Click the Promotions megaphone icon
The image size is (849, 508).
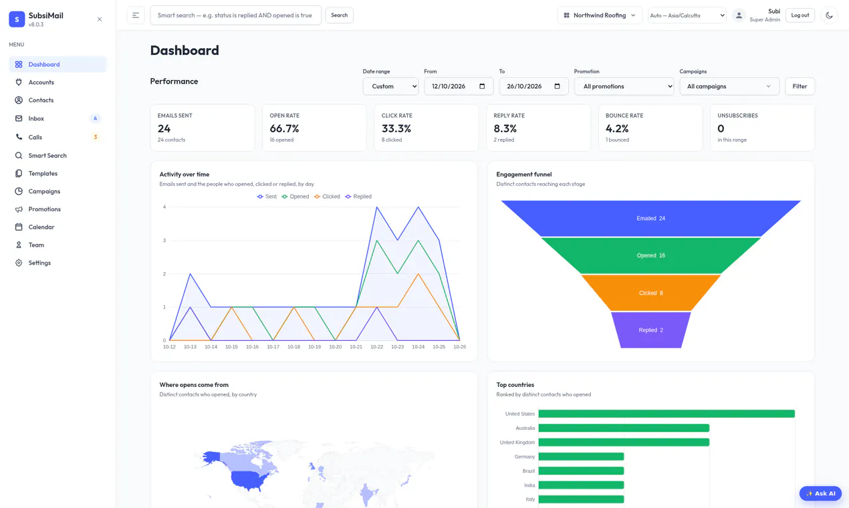coord(19,209)
